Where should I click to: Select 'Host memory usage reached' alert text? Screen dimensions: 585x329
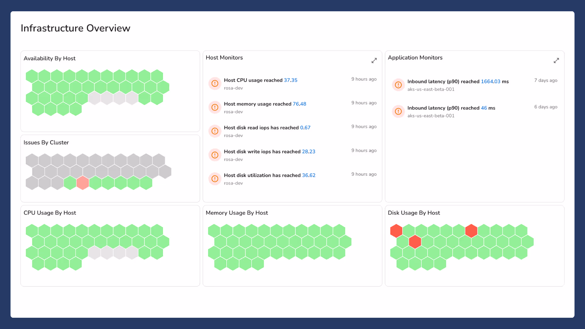[x=258, y=104]
